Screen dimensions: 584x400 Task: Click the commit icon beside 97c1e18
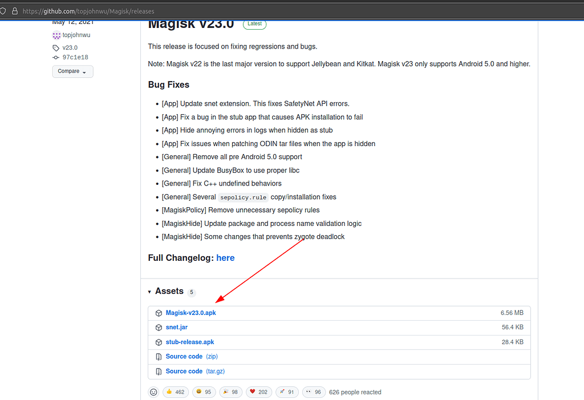click(56, 58)
